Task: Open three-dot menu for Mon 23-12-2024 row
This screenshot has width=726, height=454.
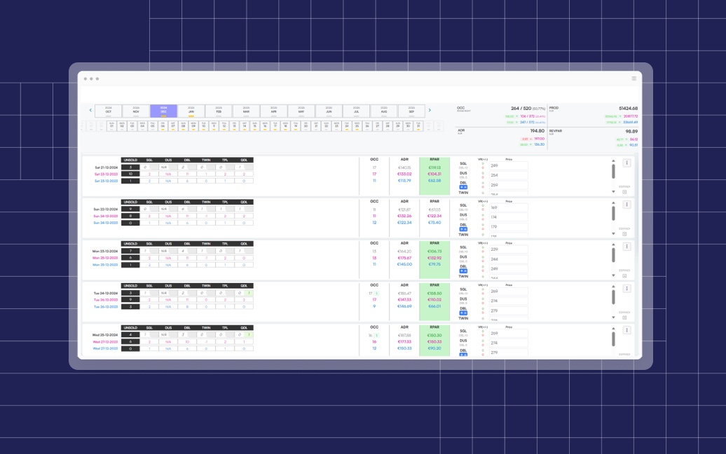Action: click(626, 247)
